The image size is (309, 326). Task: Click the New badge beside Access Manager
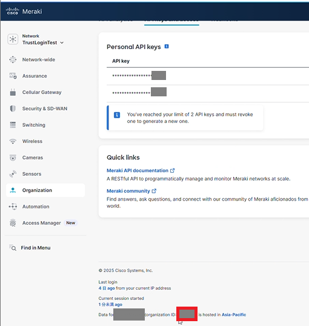71,223
